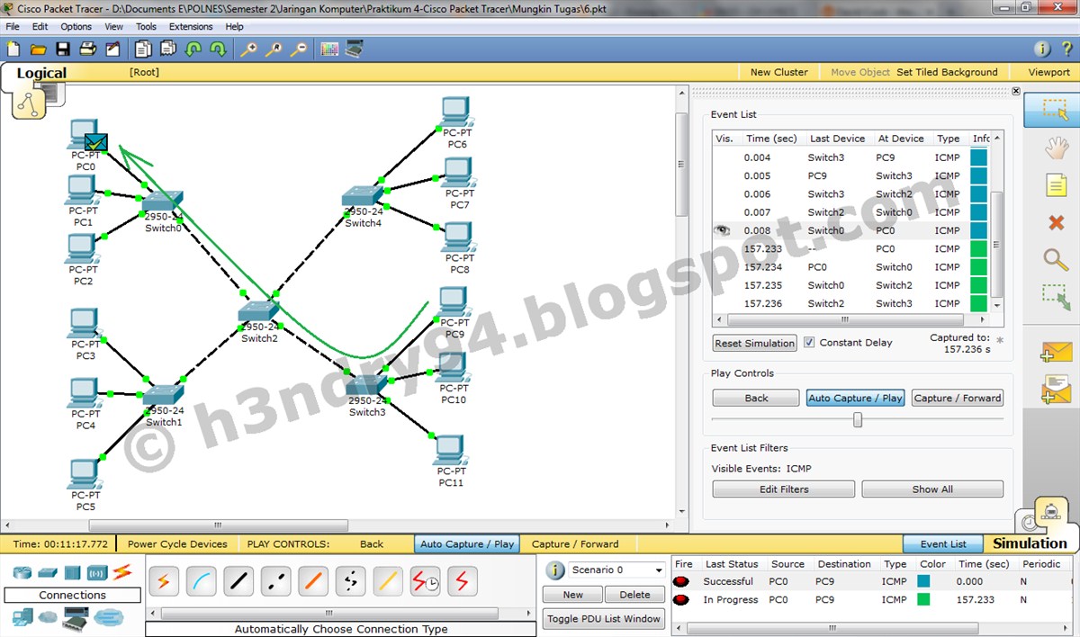1080x637 pixels.
Task: Click the Delete scenario button
Action: (634, 595)
